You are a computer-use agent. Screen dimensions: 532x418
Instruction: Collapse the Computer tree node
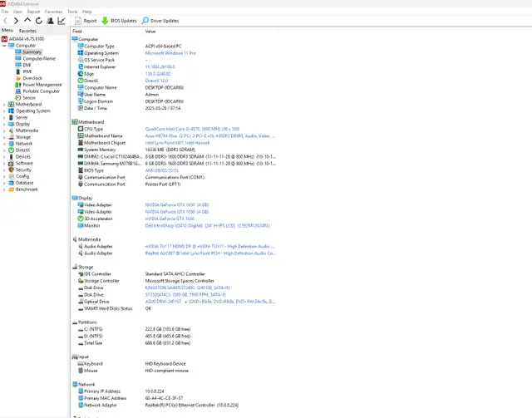(x=4, y=46)
